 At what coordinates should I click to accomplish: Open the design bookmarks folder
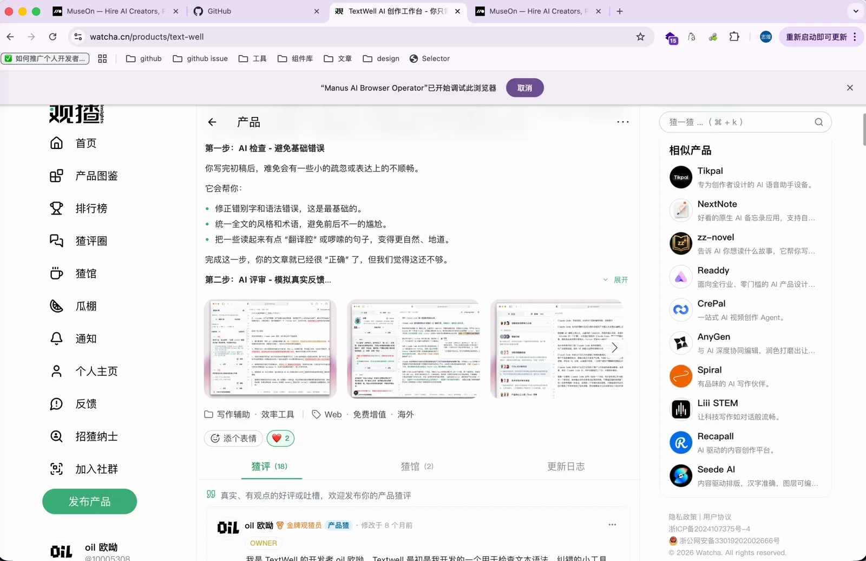pos(381,58)
